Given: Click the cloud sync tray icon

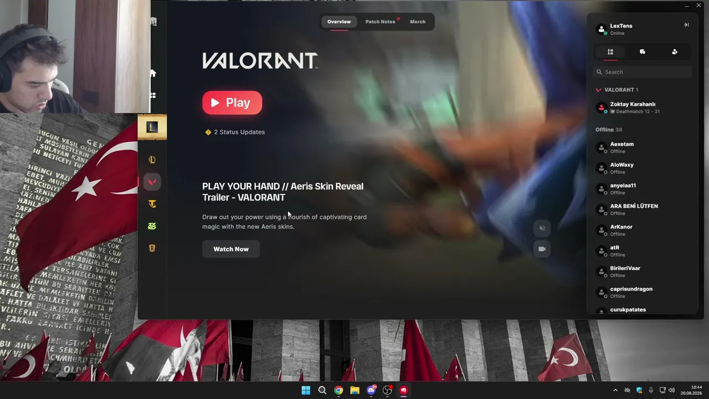Looking at the screenshot, I should coord(627,390).
